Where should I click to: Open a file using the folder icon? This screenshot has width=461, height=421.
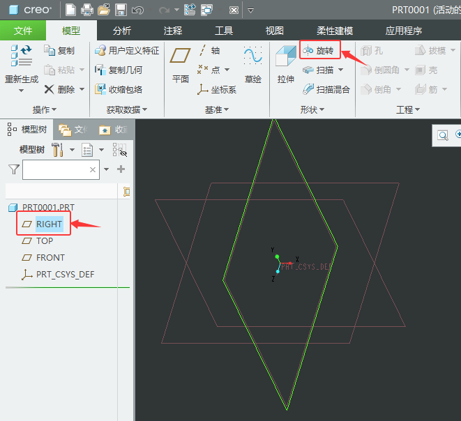point(103,10)
